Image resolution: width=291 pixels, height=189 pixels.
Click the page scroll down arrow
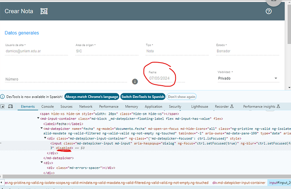point(289,88)
